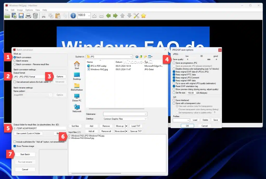Open the View menu
This screenshot has height=179, width=266.
click(38, 10)
